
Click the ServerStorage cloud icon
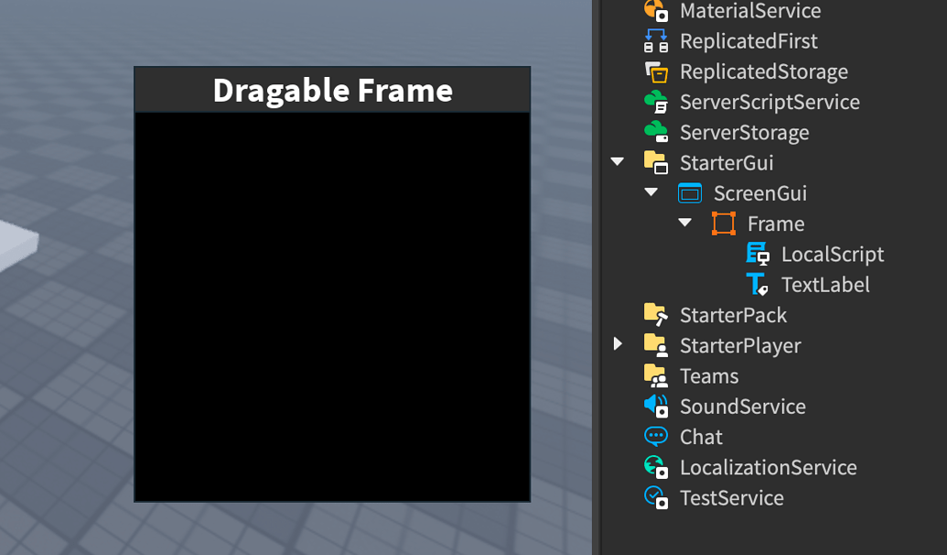pos(656,132)
